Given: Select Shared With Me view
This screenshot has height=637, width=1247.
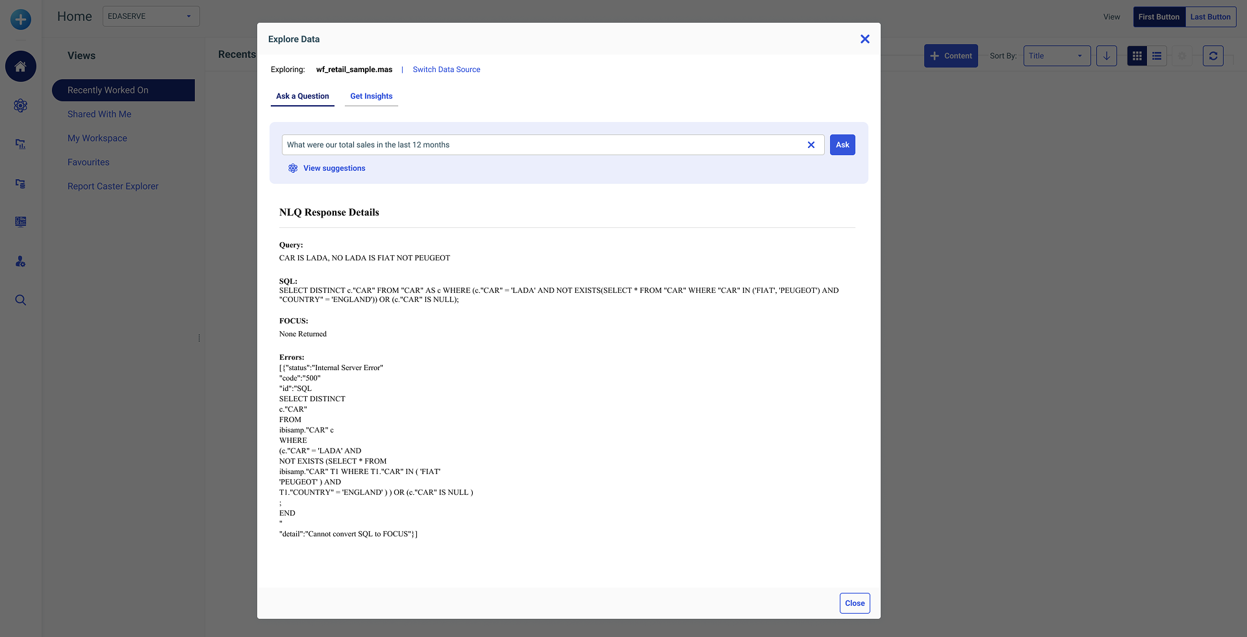Looking at the screenshot, I should pos(99,114).
